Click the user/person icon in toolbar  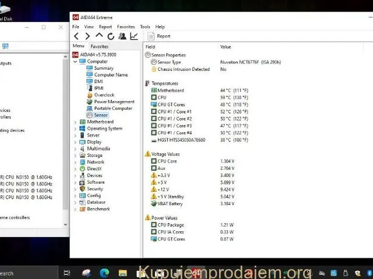(122, 36)
